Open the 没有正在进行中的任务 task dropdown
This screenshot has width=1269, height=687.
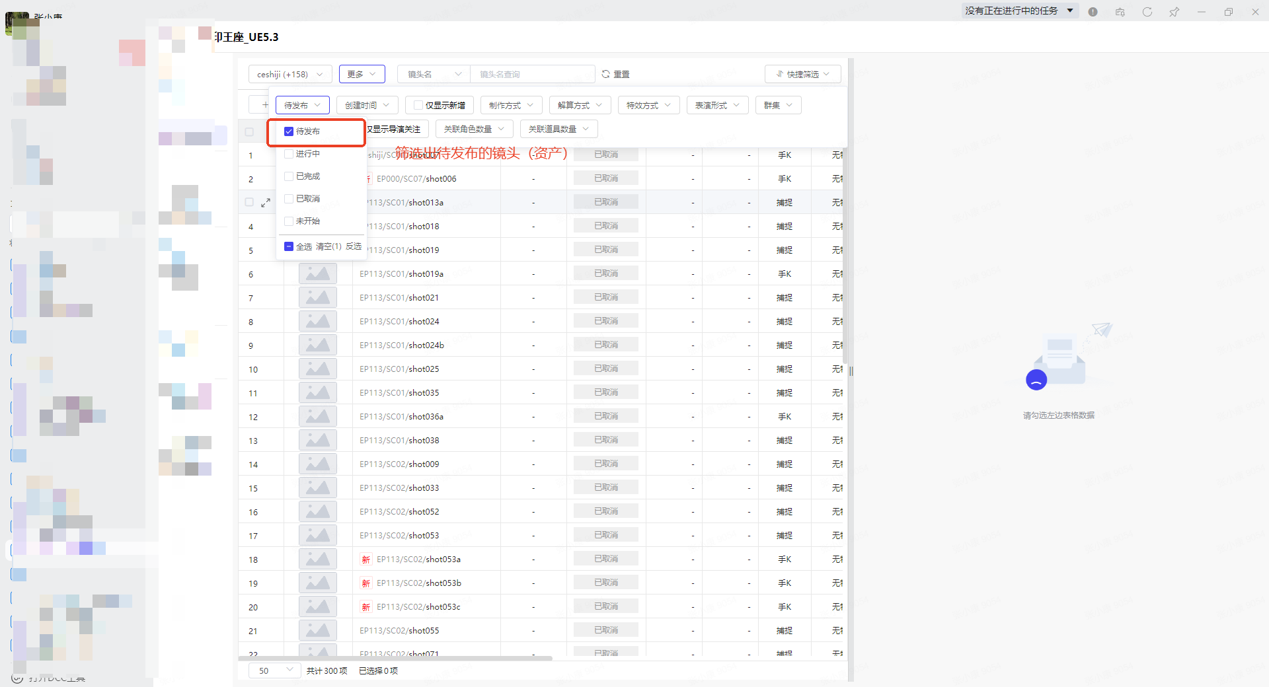(x=1019, y=11)
